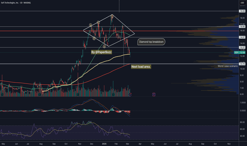The image size is (247, 146).
Task: Select the circled wave label 'b'
Action: point(94,38)
